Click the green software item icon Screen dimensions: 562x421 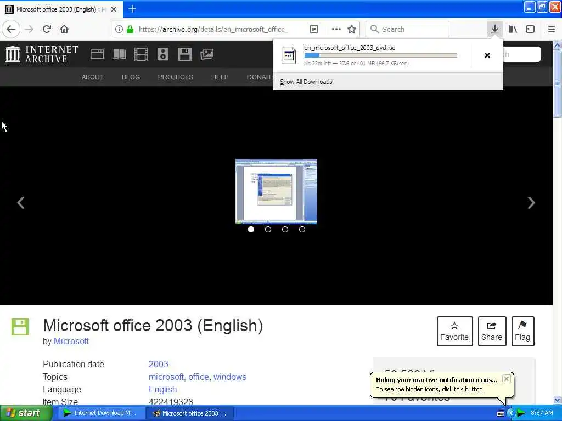point(20,327)
